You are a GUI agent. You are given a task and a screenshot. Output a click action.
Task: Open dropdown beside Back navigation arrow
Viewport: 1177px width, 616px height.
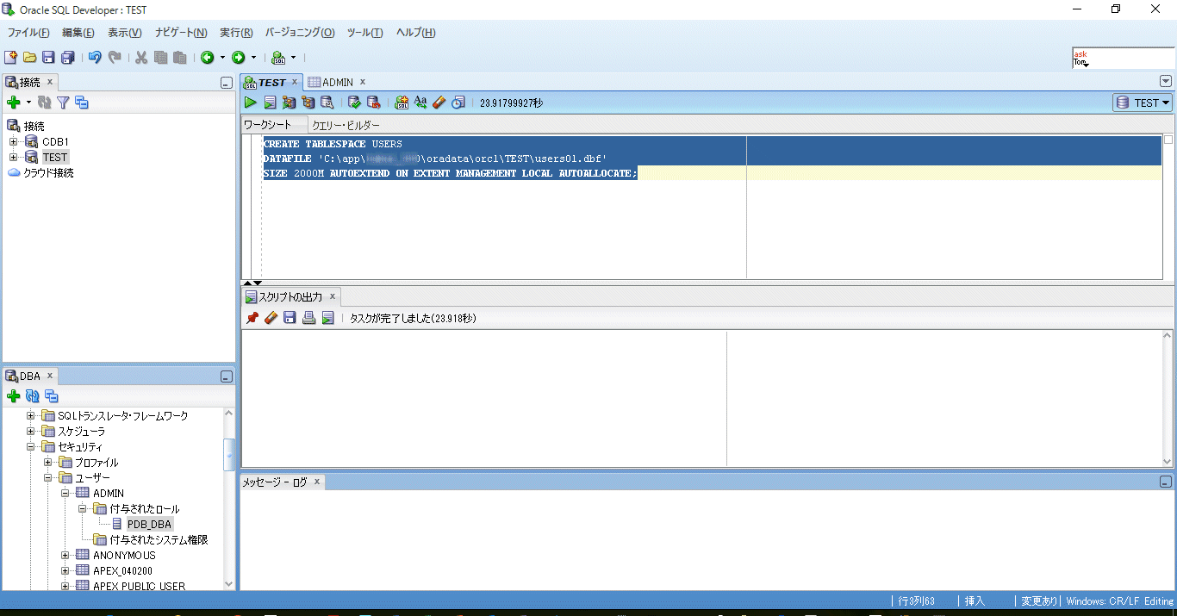pyautogui.click(x=222, y=58)
